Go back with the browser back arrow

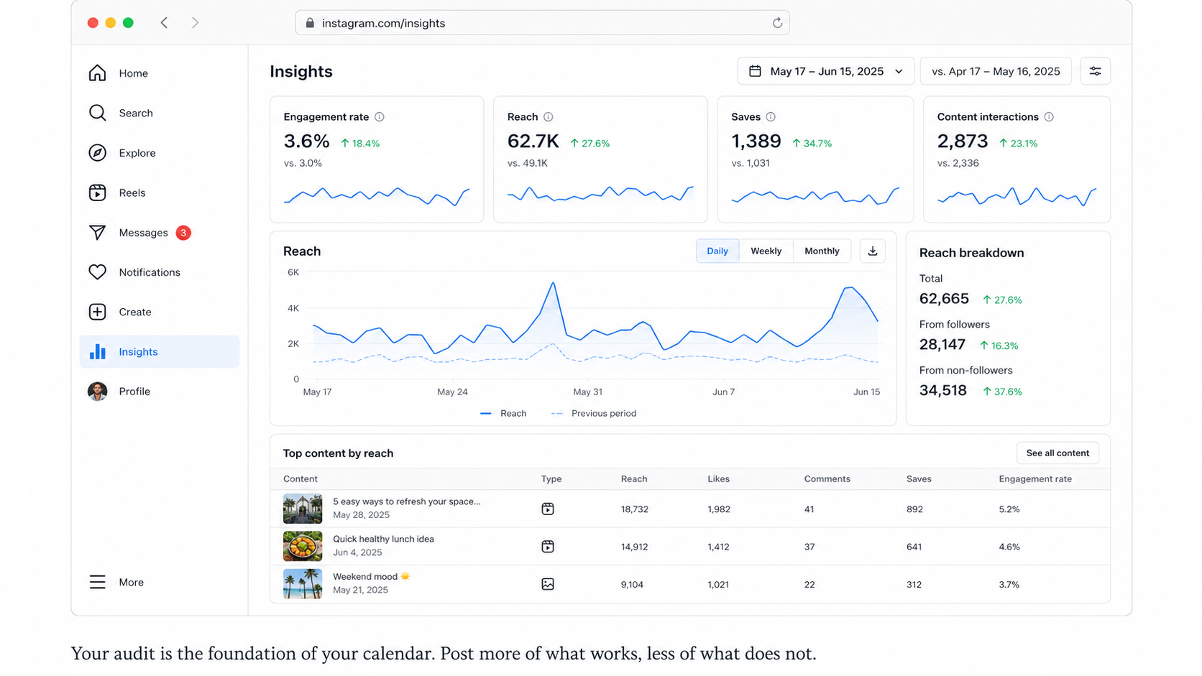pos(164,23)
